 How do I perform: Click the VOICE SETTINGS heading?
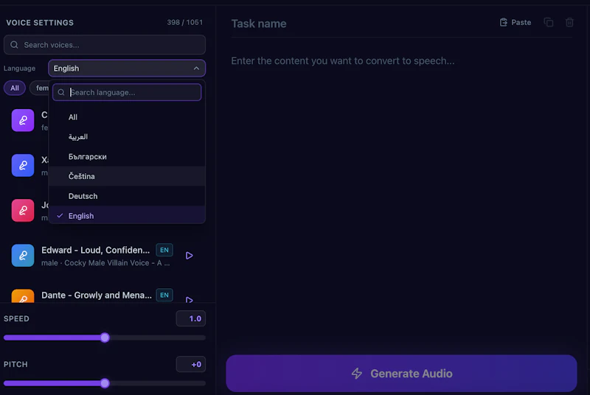click(x=40, y=23)
